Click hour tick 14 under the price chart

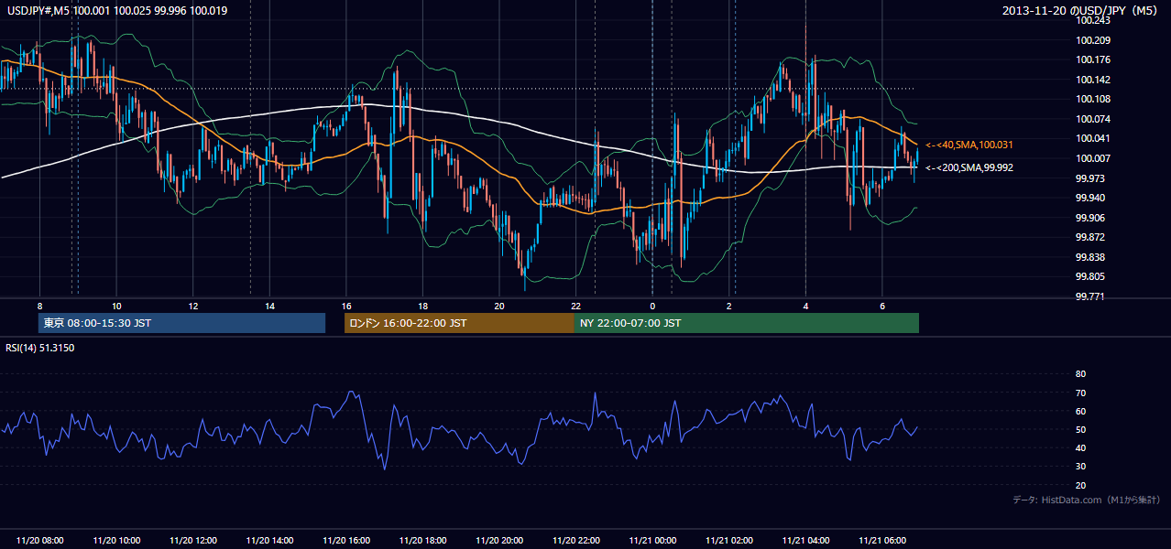(269, 306)
